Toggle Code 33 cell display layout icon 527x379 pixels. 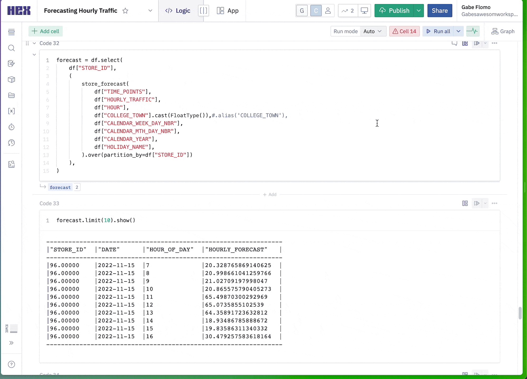point(465,203)
